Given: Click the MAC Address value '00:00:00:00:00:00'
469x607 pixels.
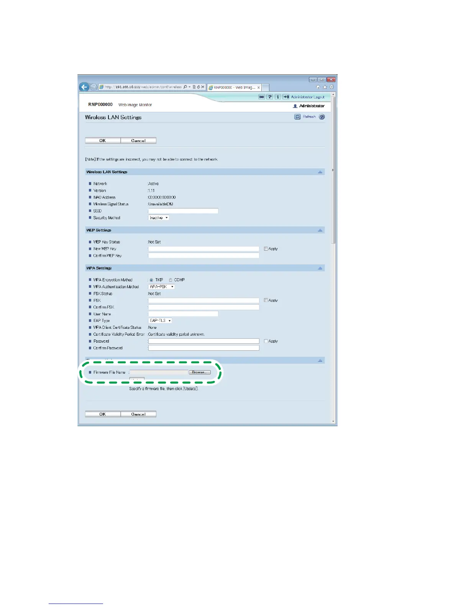Looking at the screenshot, I should click(x=162, y=197).
